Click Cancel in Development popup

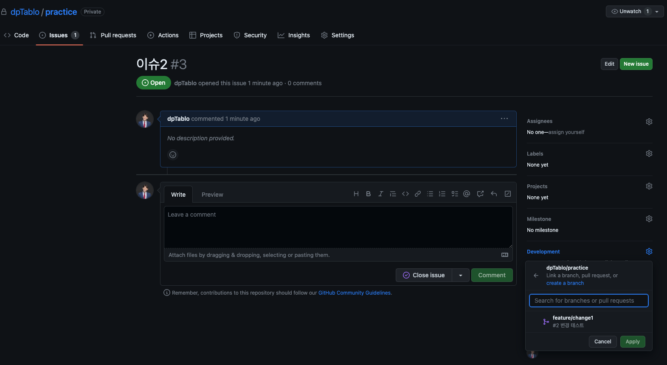point(602,342)
